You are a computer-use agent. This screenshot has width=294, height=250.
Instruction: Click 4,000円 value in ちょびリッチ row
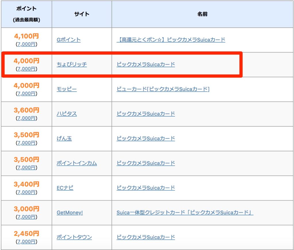(x=26, y=61)
